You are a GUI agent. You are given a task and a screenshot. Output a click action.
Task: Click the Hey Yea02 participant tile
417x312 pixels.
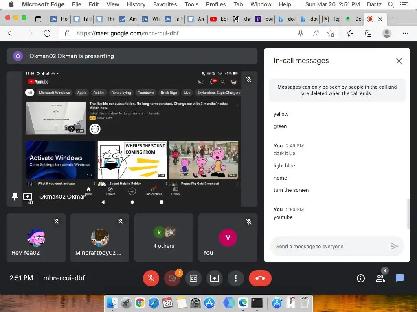pyautogui.click(x=36, y=237)
